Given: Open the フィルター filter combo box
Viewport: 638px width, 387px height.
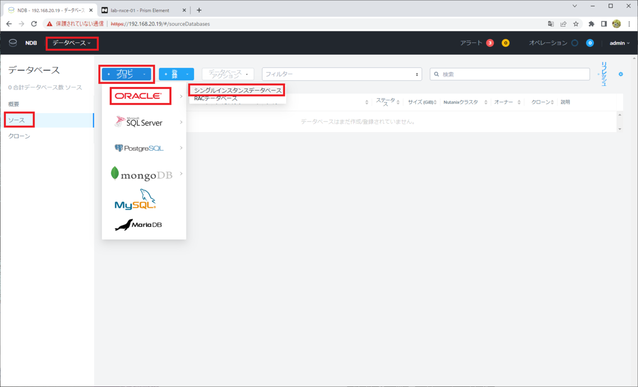Looking at the screenshot, I should [342, 74].
